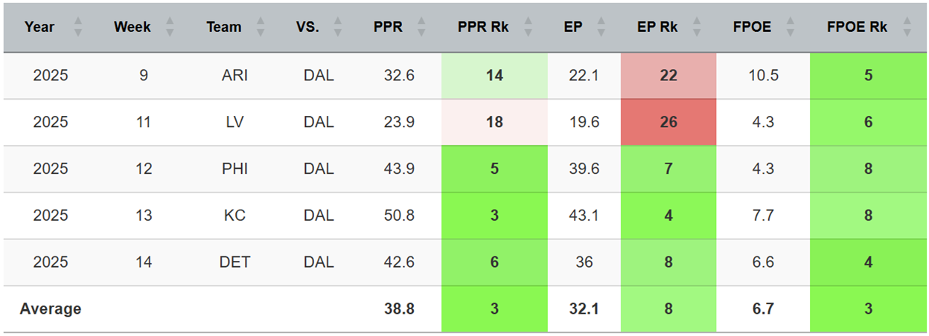Select the Average row label
The width and height of the screenshot is (929, 336).
[51, 309]
